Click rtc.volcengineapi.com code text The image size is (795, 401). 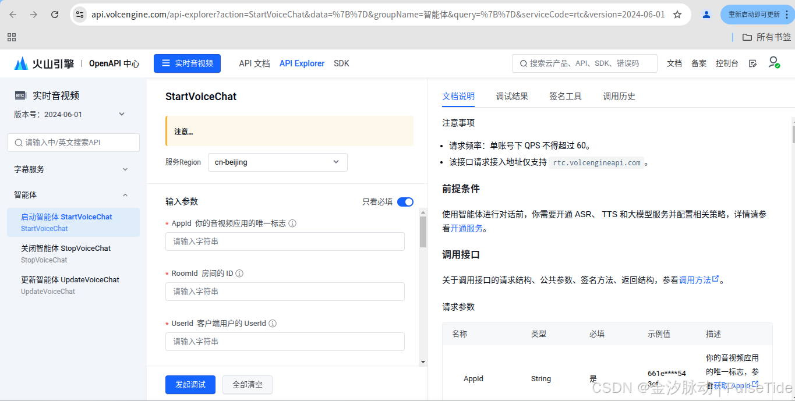[x=596, y=163]
